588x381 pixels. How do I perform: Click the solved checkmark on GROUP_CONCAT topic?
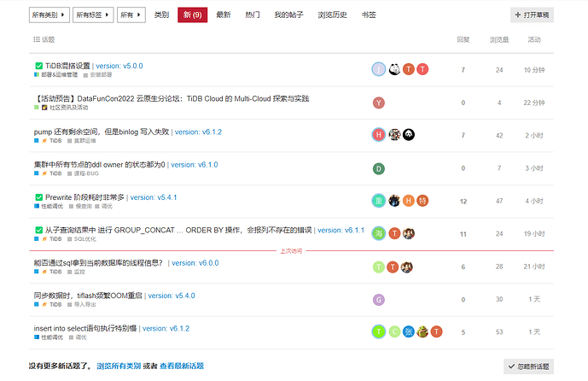pyautogui.click(x=38, y=230)
